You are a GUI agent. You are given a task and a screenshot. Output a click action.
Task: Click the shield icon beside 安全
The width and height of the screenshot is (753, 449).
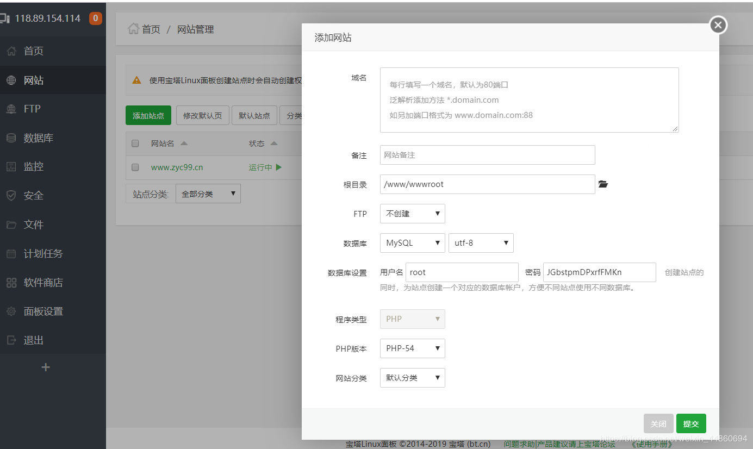click(11, 196)
